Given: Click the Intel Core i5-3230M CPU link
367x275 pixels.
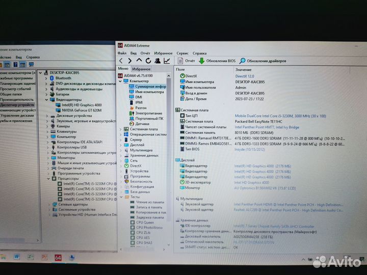Looking at the screenshot, I should [280, 116].
